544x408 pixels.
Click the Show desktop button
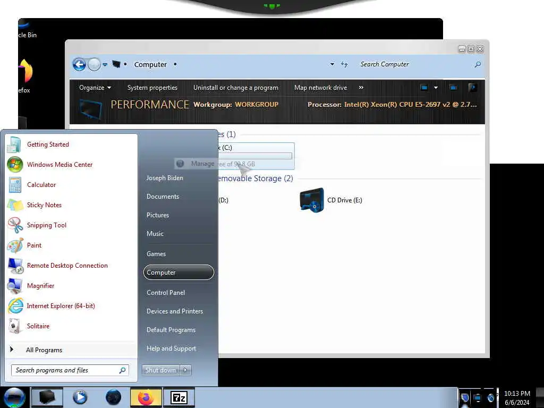click(x=540, y=397)
